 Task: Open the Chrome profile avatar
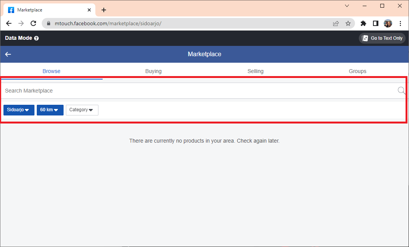pyautogui.click(x=388, y=23)
